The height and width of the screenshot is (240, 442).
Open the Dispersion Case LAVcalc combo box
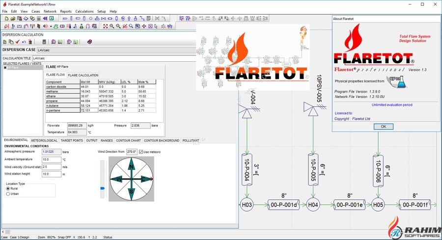pyautogui.click(x=116, y=50)
